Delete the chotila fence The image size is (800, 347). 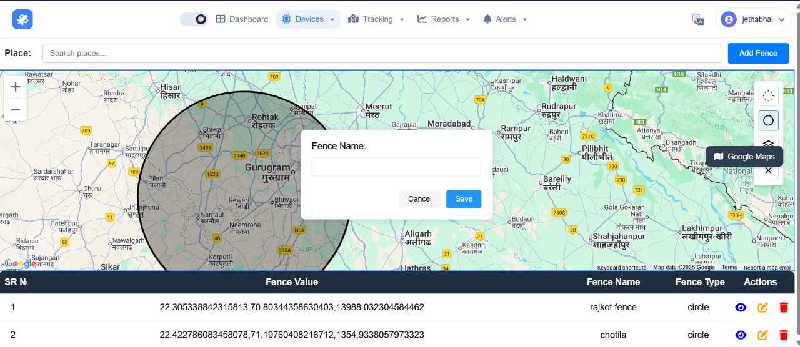[x=784, y=335]
